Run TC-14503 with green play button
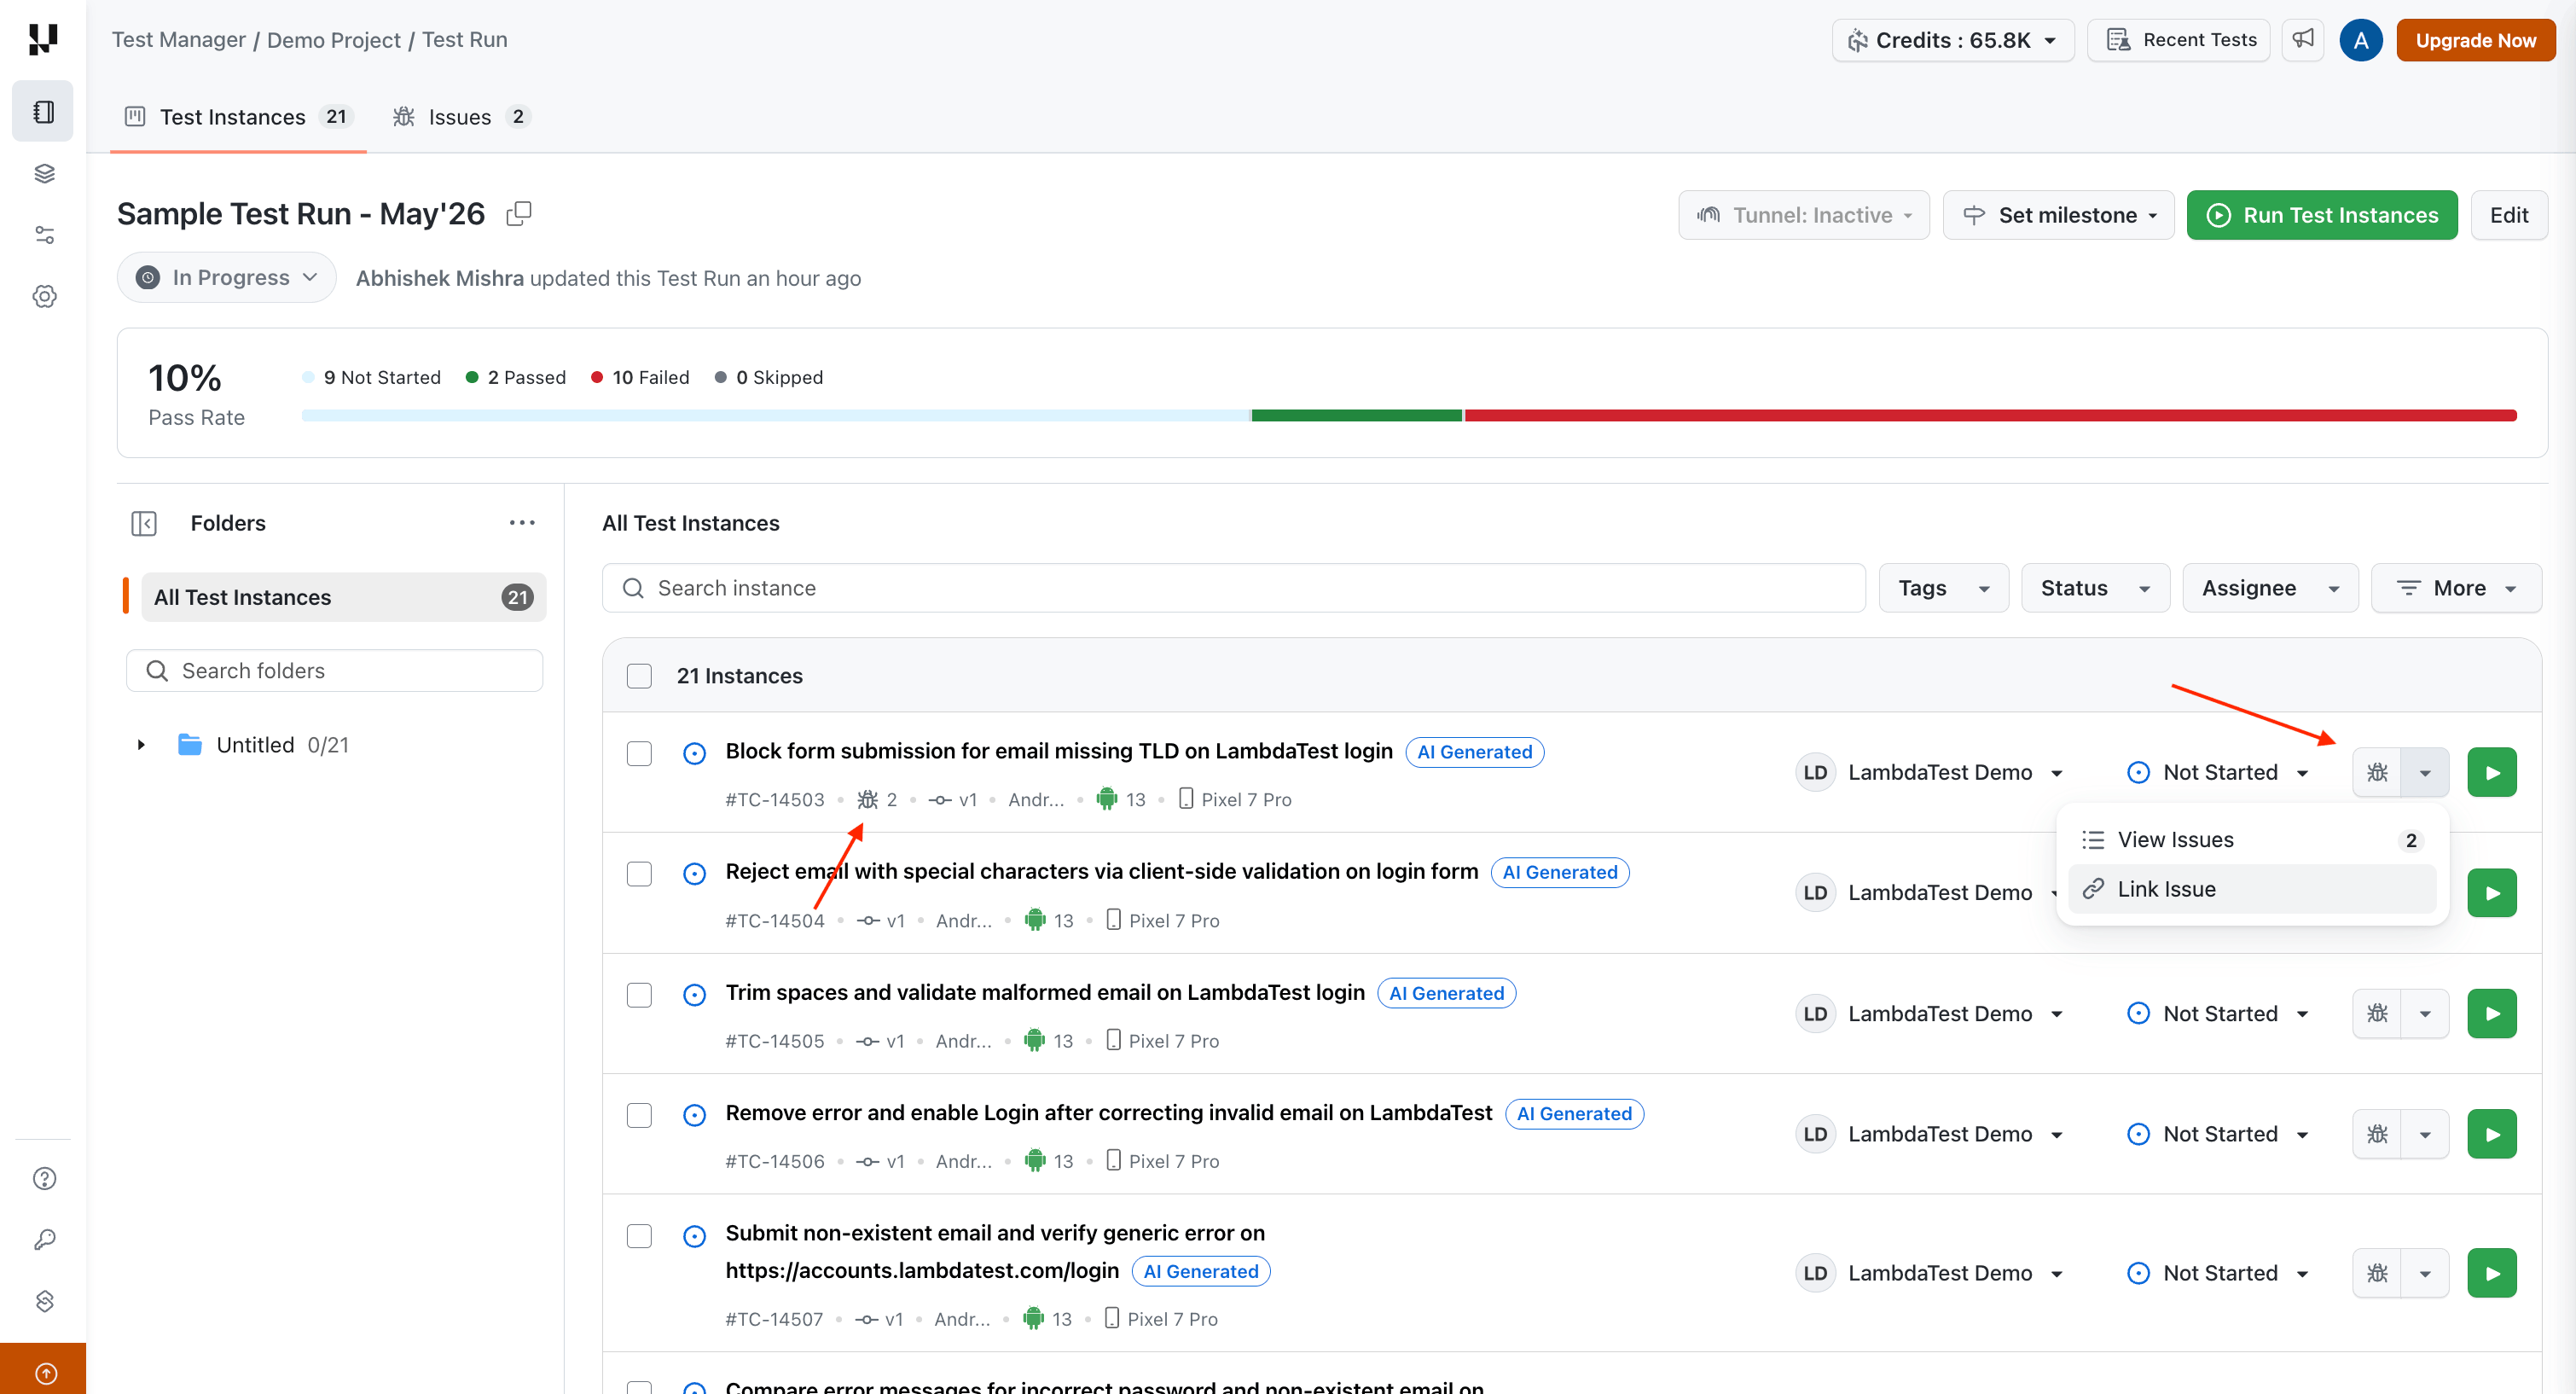Screen dimensions: 2576x1394 tap(2491, 772)
